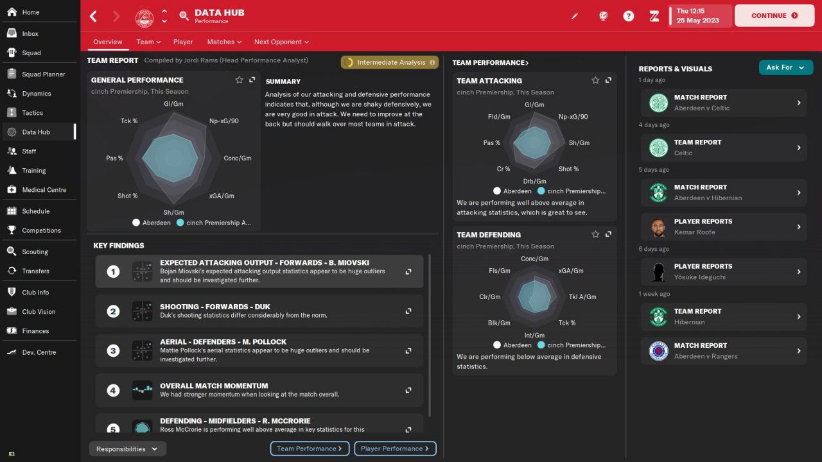This screenshot has width=822, height=462.
Task: Open the Hibernian Team Report
Action: (724, 316)
